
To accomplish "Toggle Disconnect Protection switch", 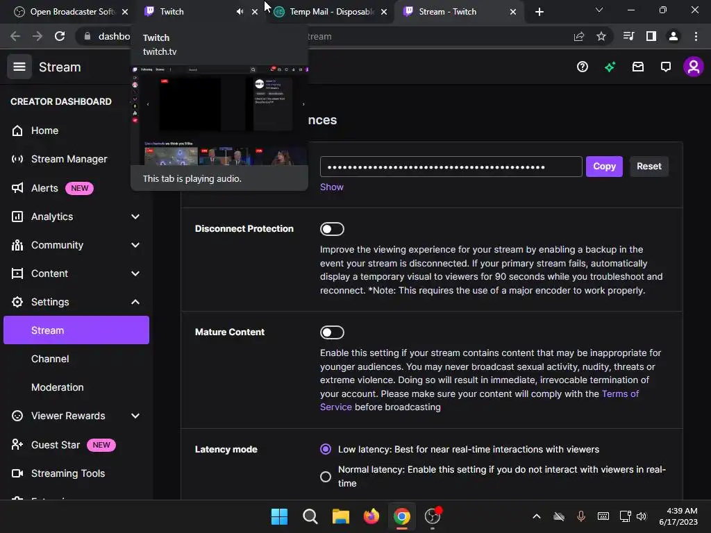I will pos(332,229).
